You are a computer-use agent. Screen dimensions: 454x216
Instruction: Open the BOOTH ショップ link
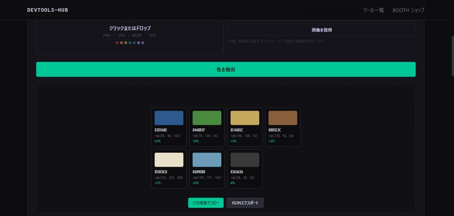pyautogui.click(x=408, y=10)
